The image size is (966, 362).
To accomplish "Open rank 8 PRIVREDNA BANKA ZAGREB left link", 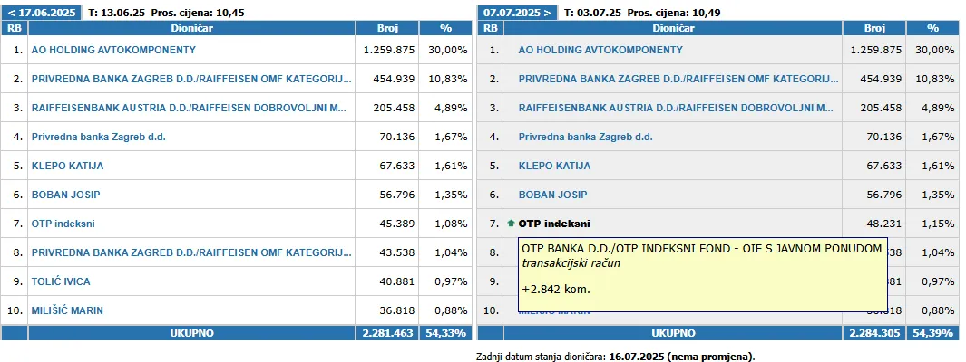I will point(191,252).
